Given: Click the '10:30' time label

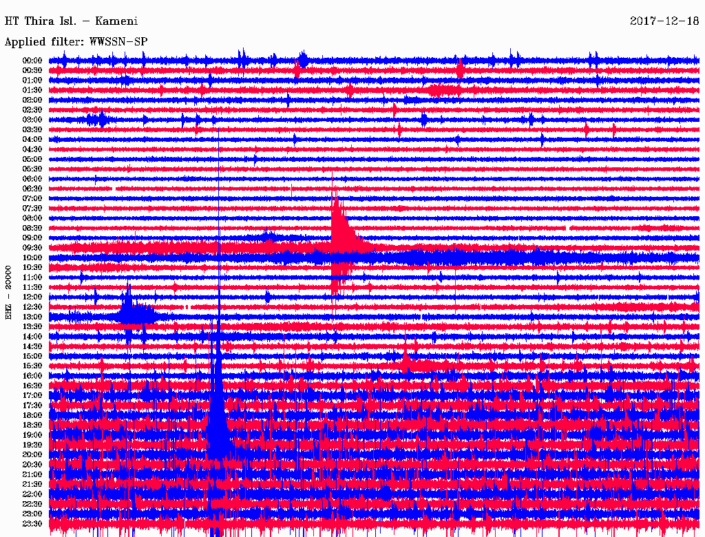Looking at the screenshot, I should tap(32, 268).
